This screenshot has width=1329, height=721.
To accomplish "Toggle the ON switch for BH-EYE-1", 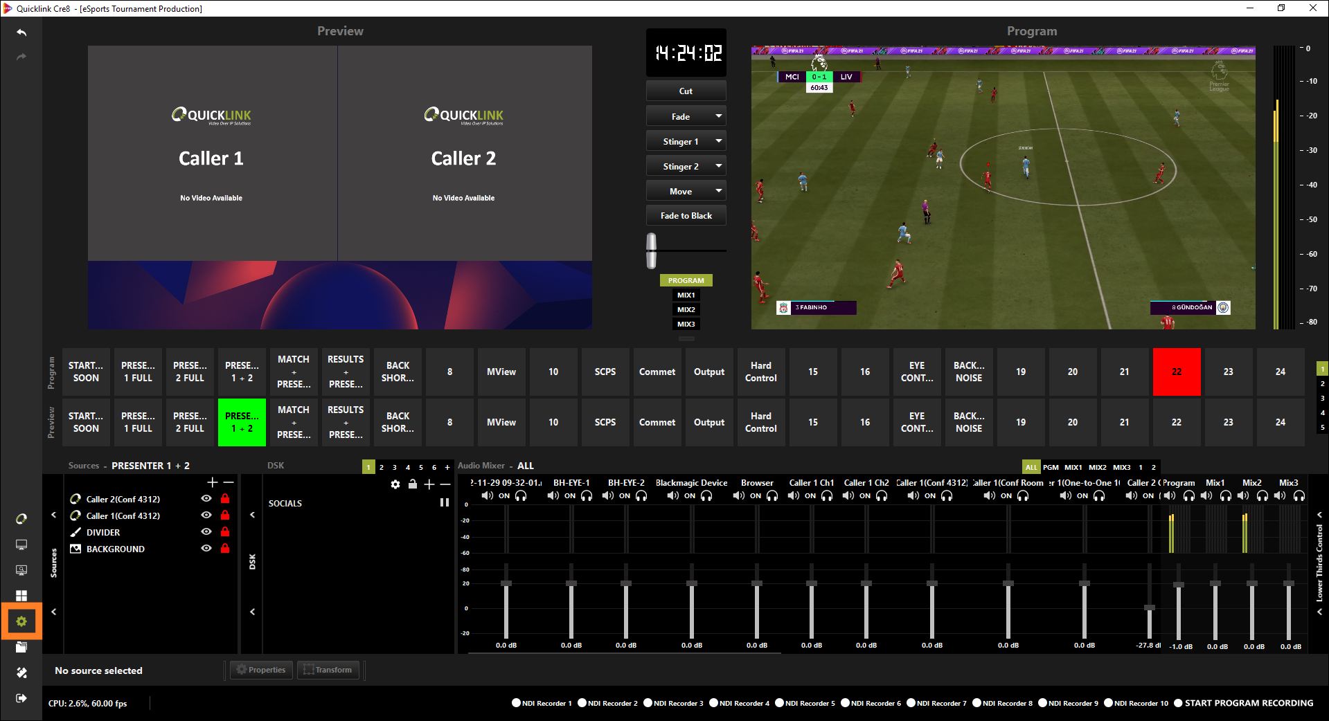I will [x=570, y=495].
